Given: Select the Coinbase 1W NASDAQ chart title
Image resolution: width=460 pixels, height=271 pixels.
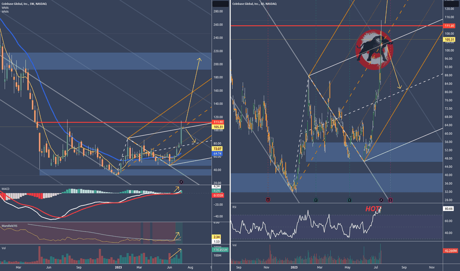Looking at the screenshot, I should point(24,4).
